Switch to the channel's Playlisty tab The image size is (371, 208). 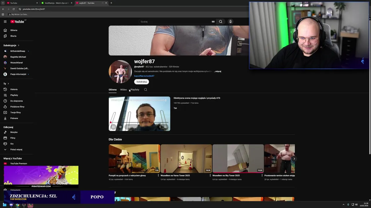[x=135, y=90]
